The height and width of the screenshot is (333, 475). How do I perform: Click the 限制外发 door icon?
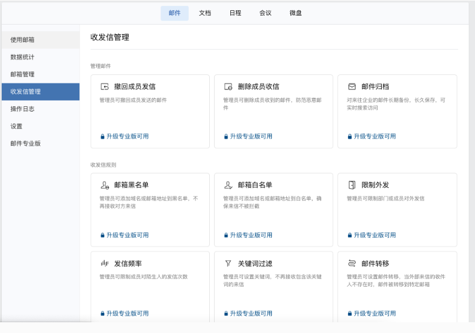(x=352, y=185)
